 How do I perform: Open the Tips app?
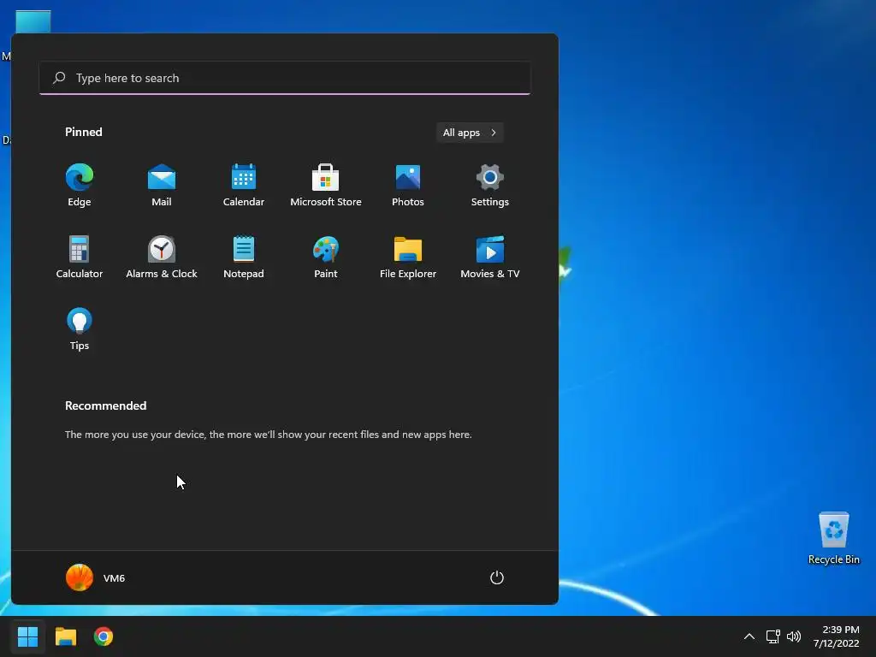[x=80, y=329]
